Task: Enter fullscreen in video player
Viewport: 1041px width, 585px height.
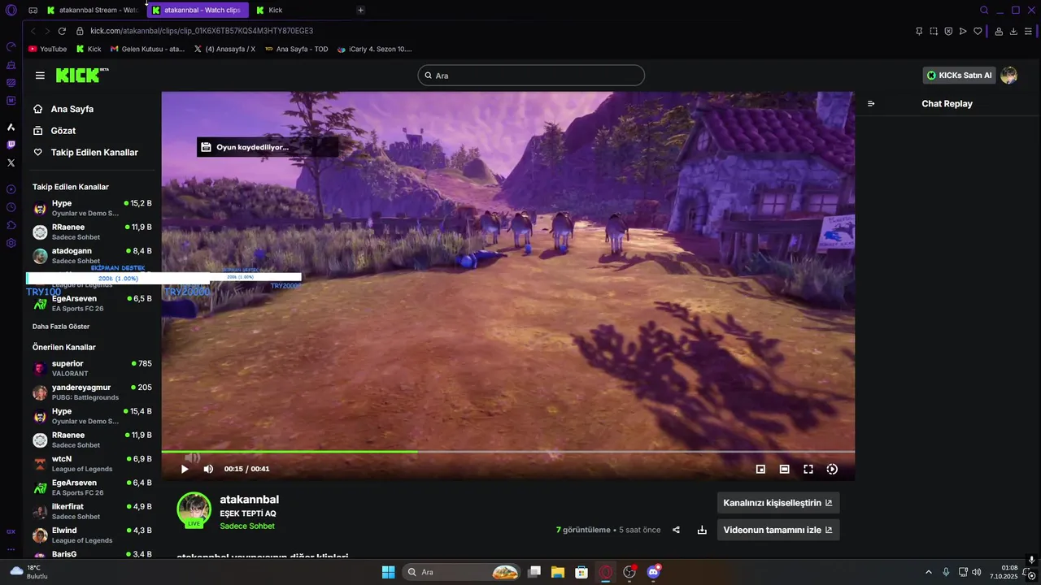Action: 808,469
